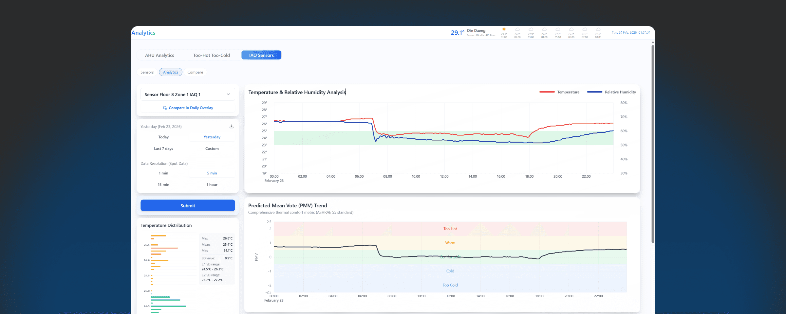Click the cloud icon for 02:00 forecast

click(x=517, y=29)
